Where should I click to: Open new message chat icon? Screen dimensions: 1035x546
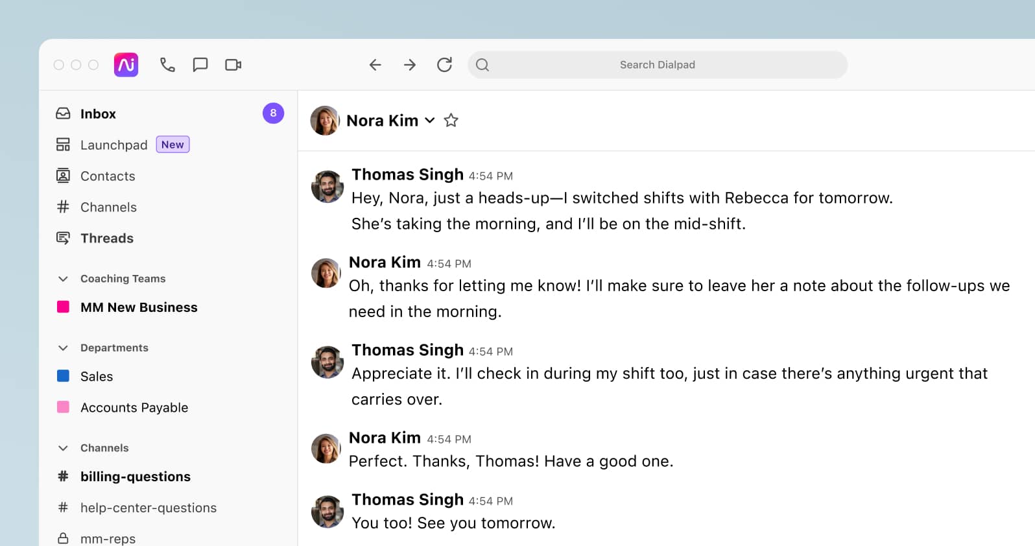coord(200,65)
